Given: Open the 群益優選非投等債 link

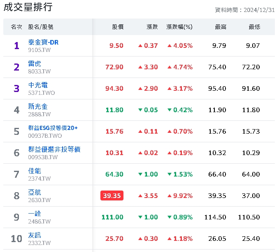Looking at the screenshot, I should [54, 149].
